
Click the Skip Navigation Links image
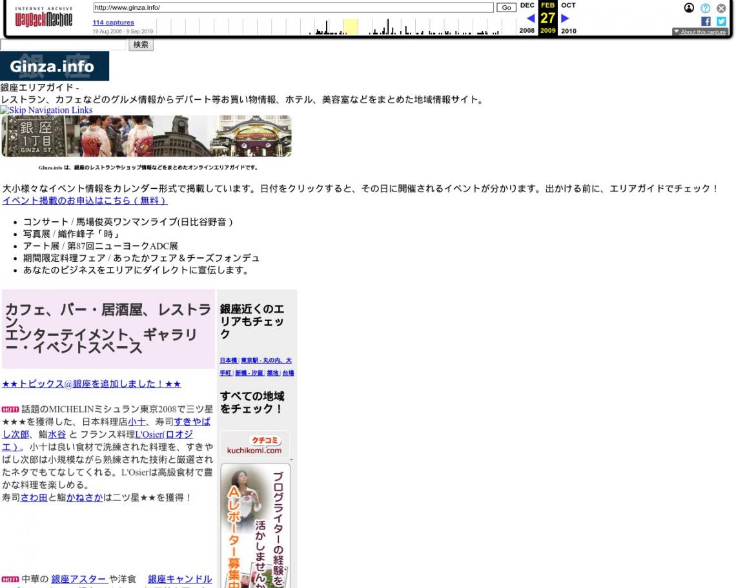pos(46,110)
